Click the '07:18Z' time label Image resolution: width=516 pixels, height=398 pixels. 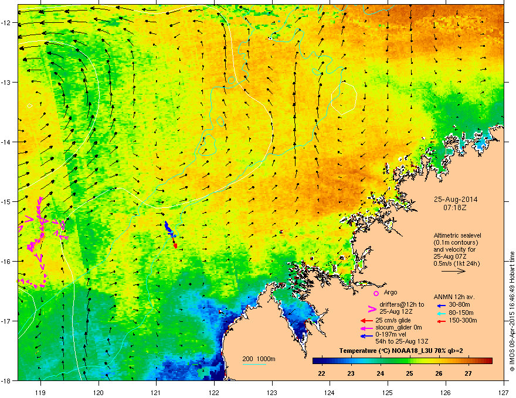[455, 208]
